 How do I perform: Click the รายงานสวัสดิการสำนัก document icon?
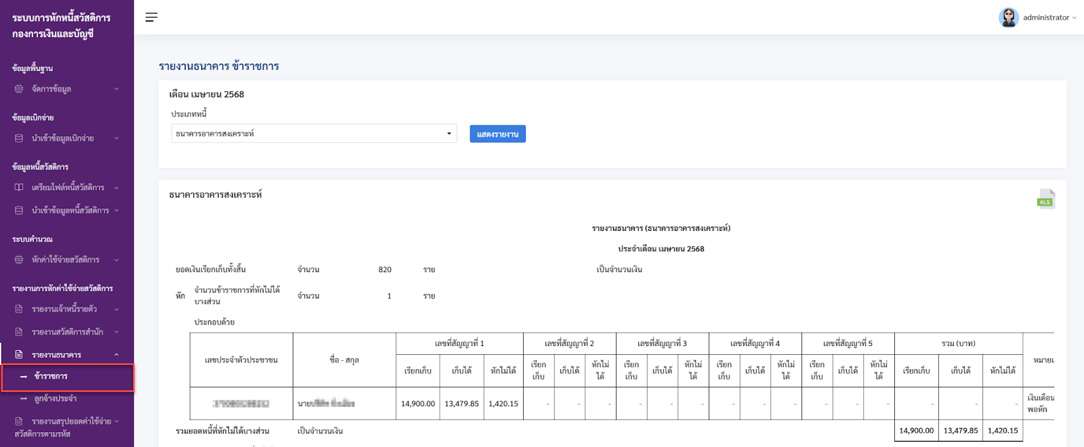19,332
